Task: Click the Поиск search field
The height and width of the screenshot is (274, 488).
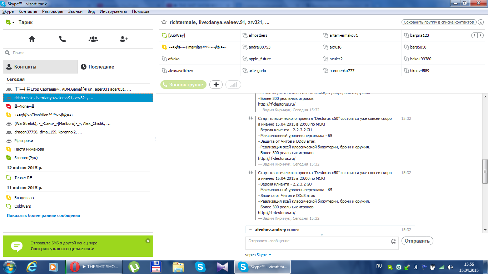Action: pos(78,53)
